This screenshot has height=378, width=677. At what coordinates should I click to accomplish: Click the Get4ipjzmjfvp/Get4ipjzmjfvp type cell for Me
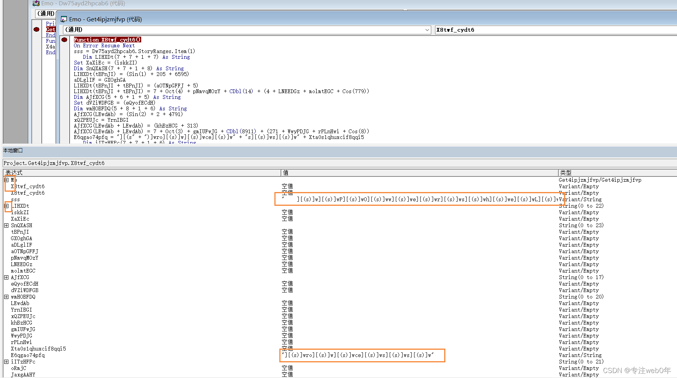[x=600, y=180]
